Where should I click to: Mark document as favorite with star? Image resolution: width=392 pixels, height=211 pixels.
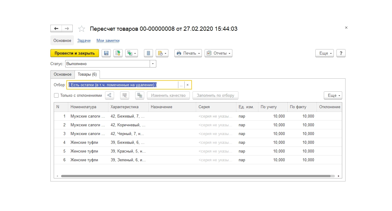81,29
